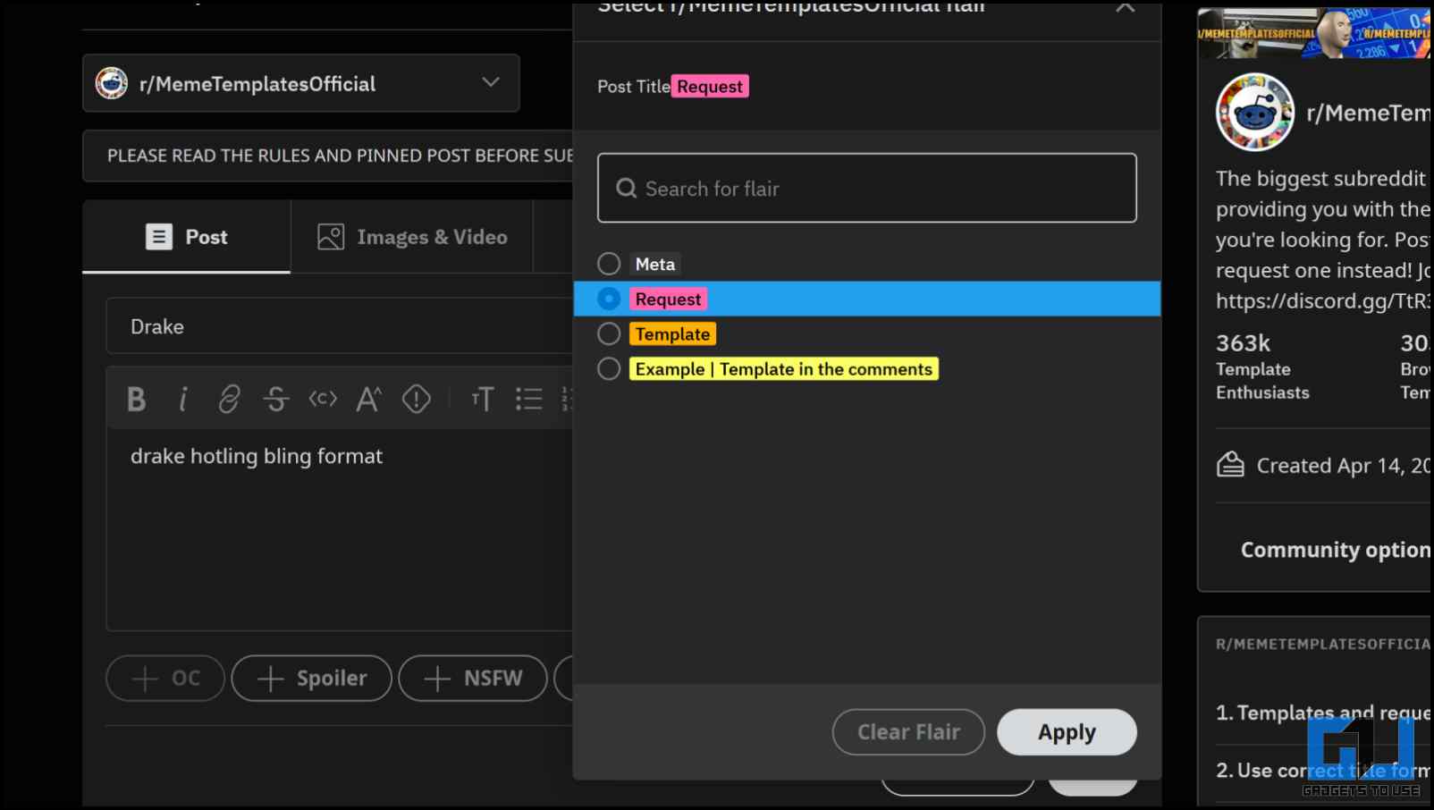Expand rule 2 Use correct title format
Screen dimensions: 1434x810
(x=1323, y=771)
